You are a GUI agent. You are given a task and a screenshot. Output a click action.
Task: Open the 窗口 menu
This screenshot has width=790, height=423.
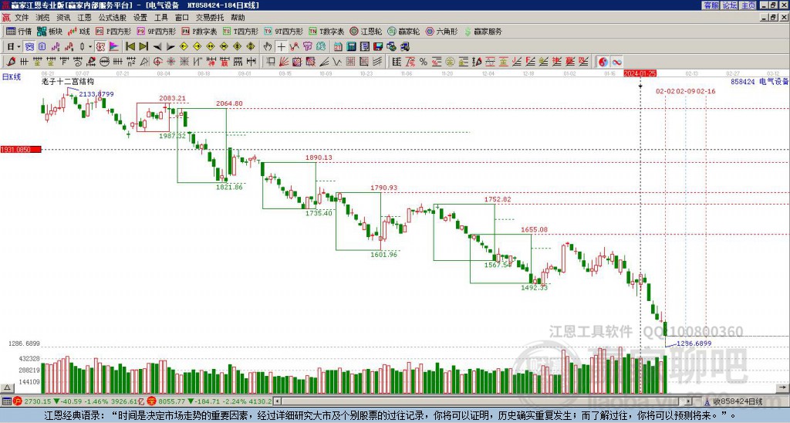click(182, 18)
